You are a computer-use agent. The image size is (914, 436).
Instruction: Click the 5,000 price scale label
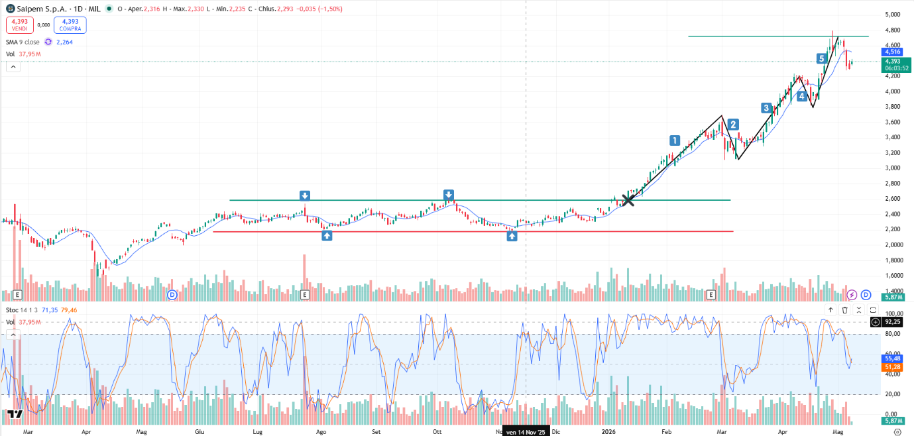892,15
